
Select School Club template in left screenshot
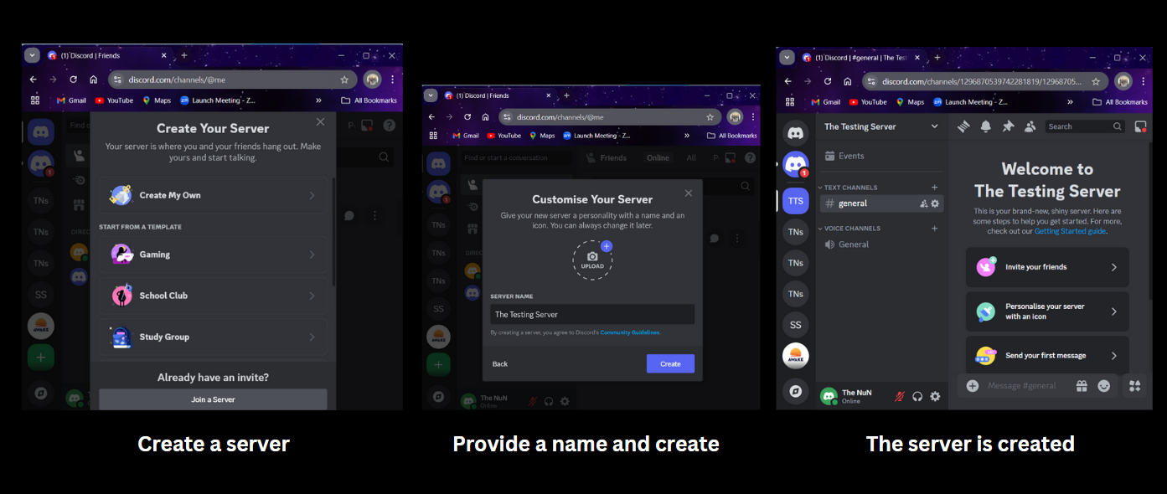[214, 296]
